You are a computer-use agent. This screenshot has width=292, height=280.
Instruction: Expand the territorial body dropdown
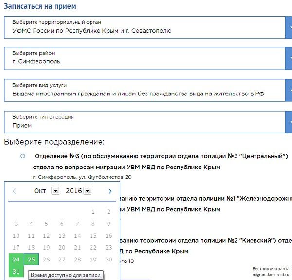click(289, 28)
